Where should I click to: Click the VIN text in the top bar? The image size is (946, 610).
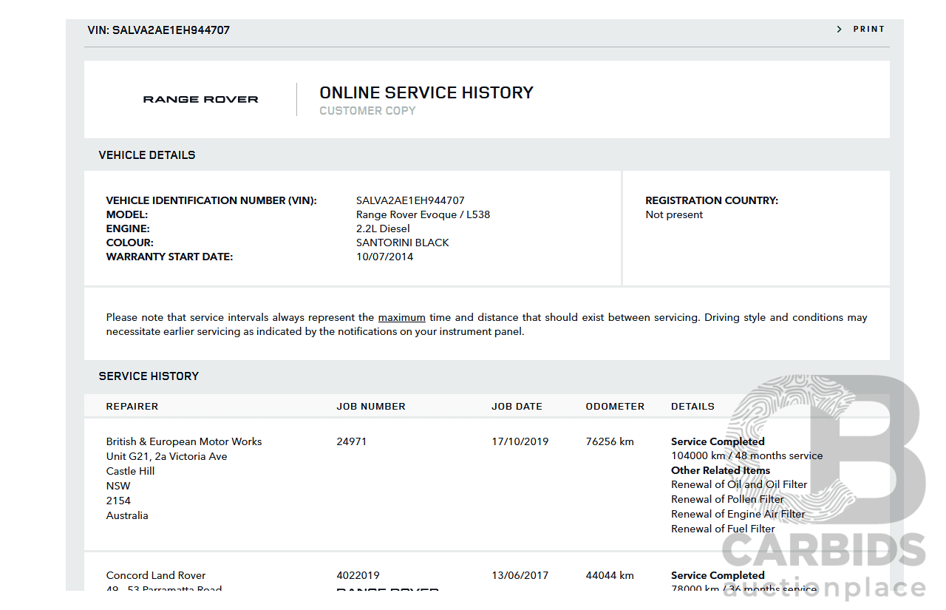click(158, 30)
